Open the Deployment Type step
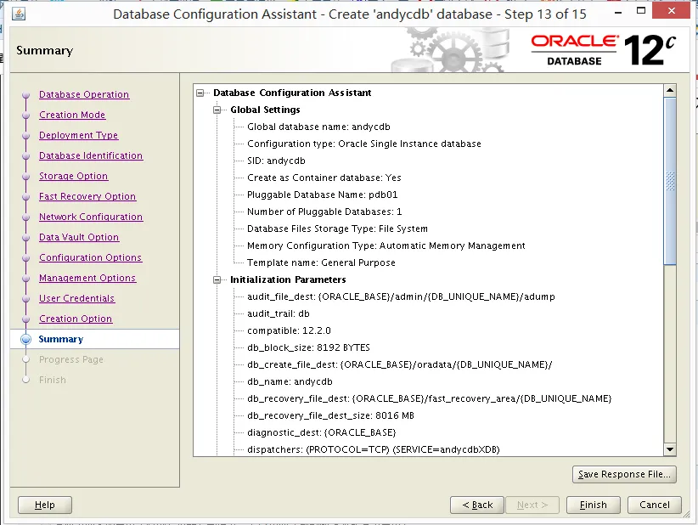The height and width of the screenshot is (525, 698). tap(78, 135)
